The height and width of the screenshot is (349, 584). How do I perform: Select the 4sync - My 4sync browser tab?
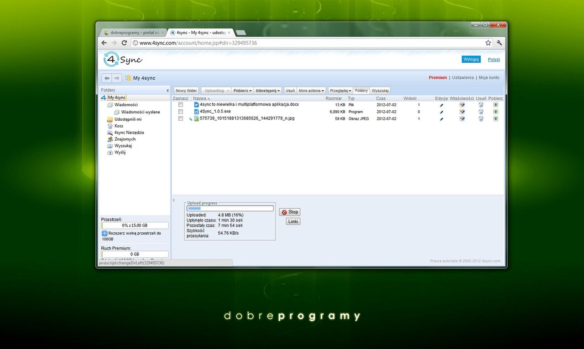tap(200, 33)
